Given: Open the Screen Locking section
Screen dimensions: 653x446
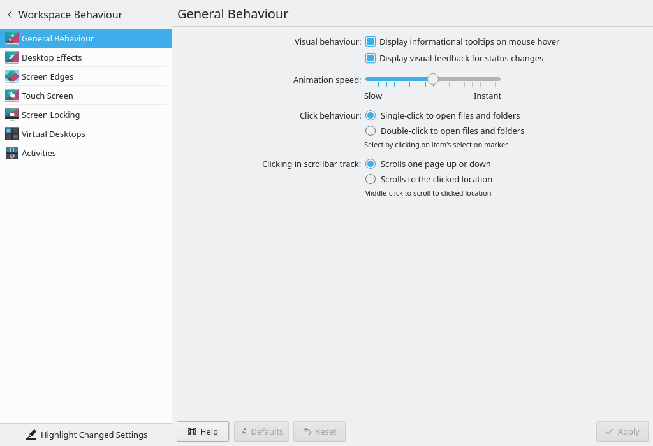Looking at the screenshot, I should [x=86, y=115].
